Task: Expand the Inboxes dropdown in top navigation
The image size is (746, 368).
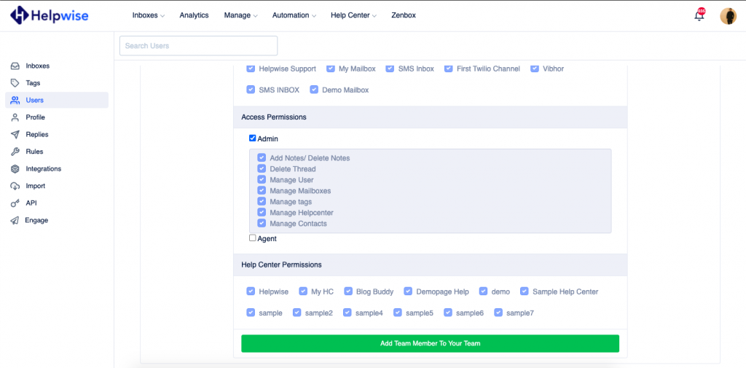Action: pos(149,15)
